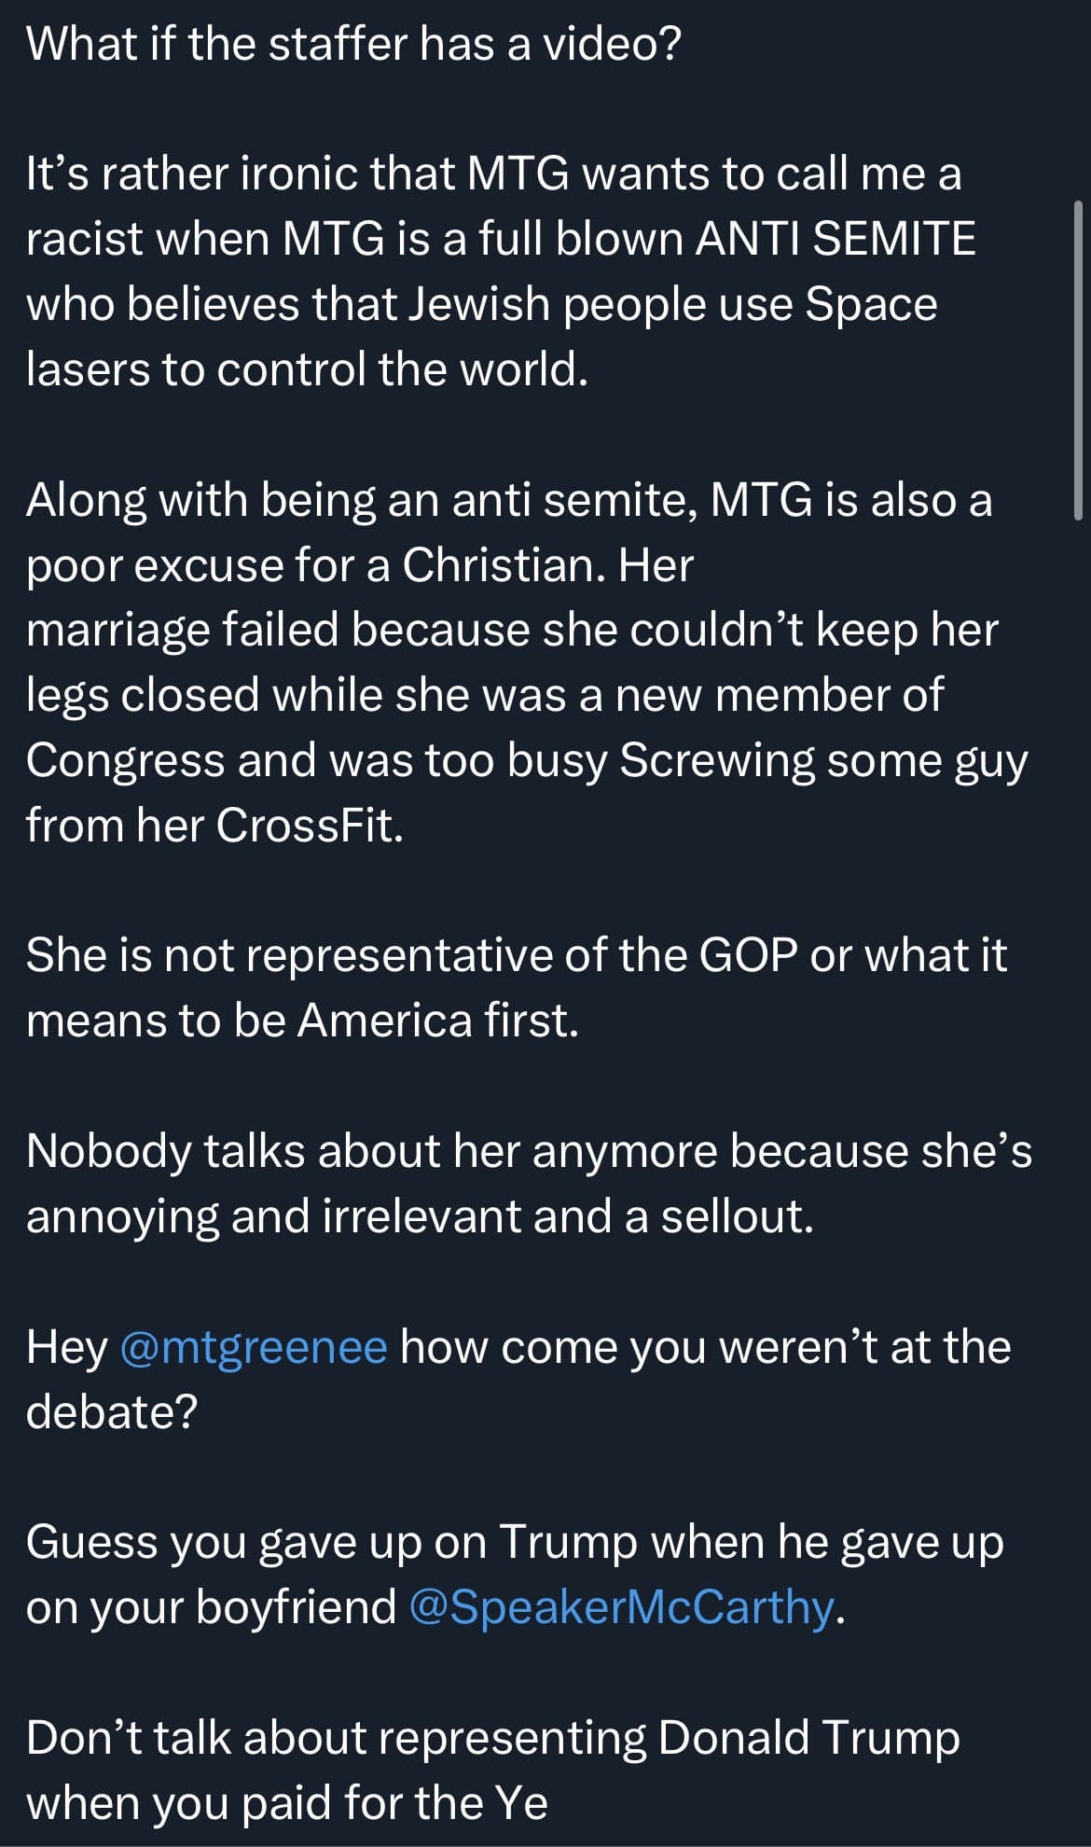Open the @mtgreenee mention link
Screen dimensions: 1091x1847
[254, 1347]
